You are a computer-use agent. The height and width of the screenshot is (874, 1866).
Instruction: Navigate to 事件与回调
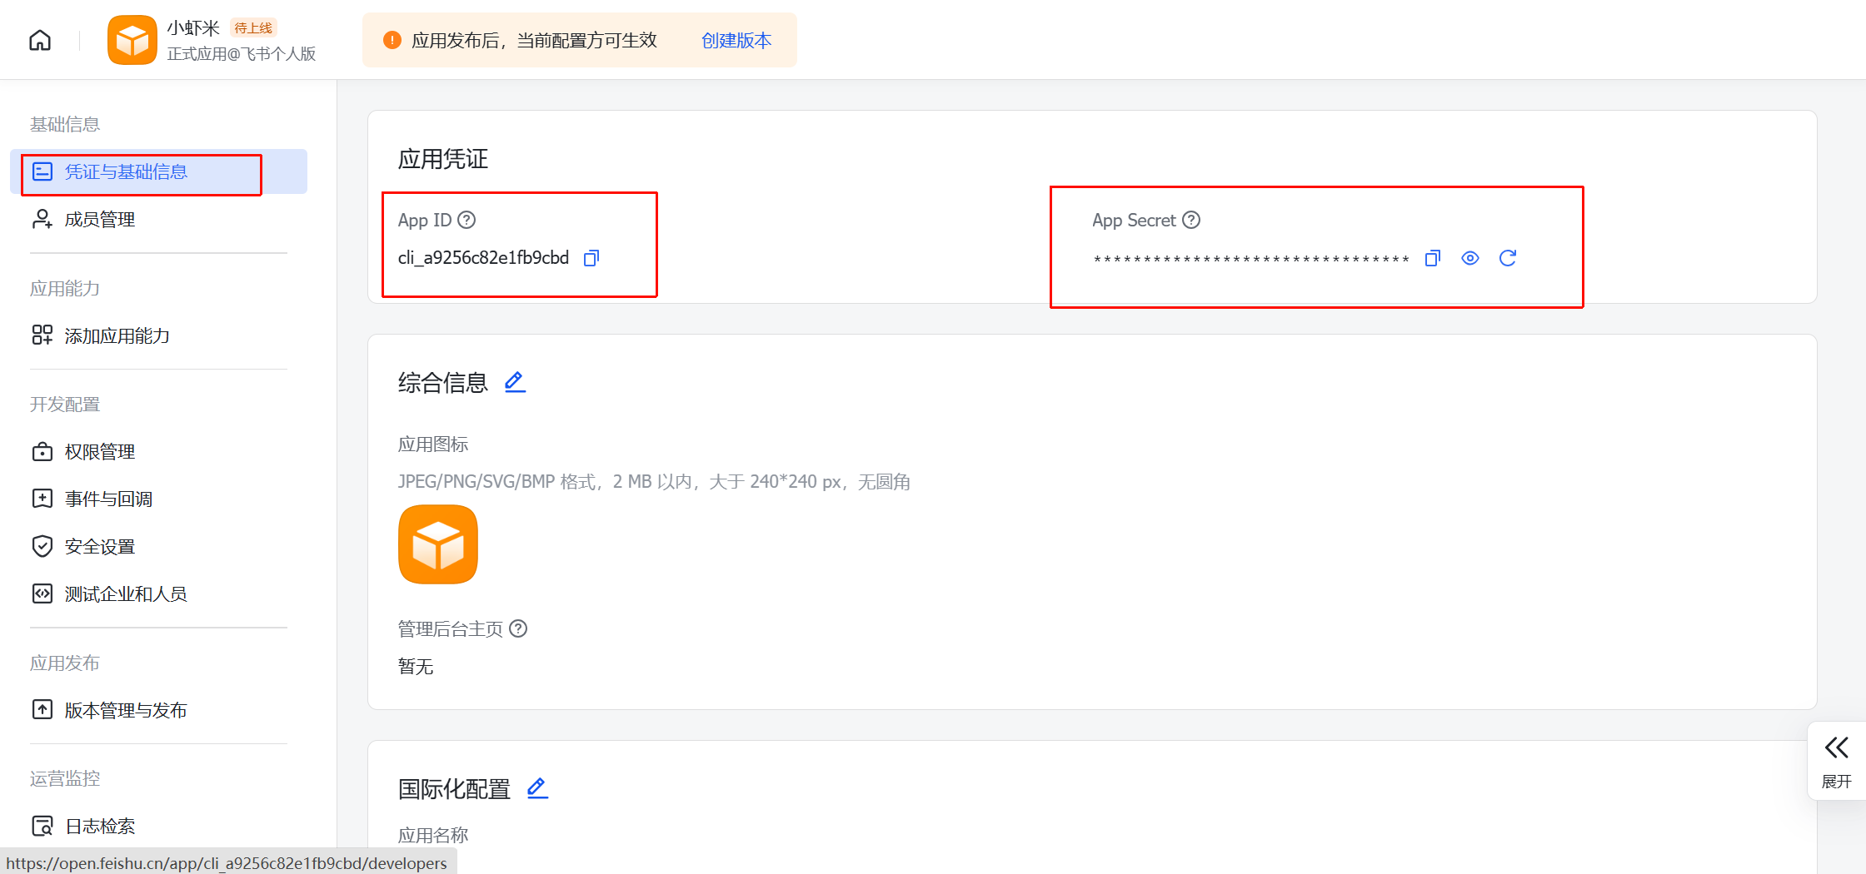click(108, 499)
